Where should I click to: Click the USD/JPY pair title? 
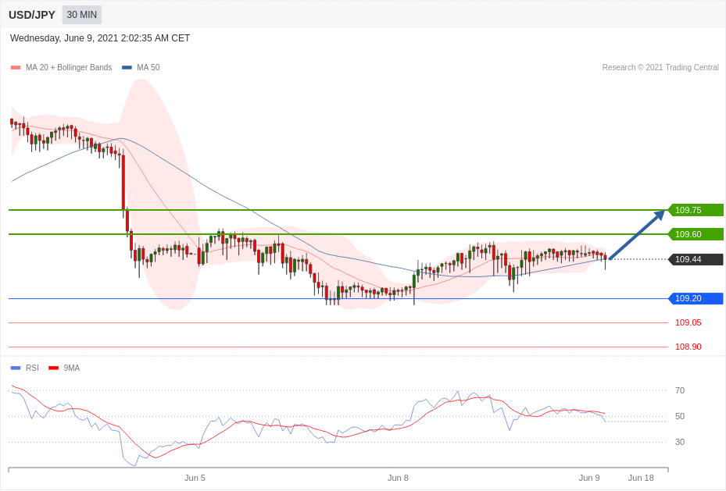[32, 15]
